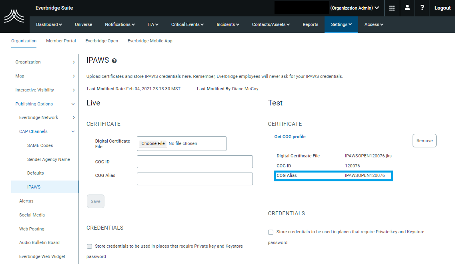Switch to the Everbridge Open tab

[x=102, y=41]
